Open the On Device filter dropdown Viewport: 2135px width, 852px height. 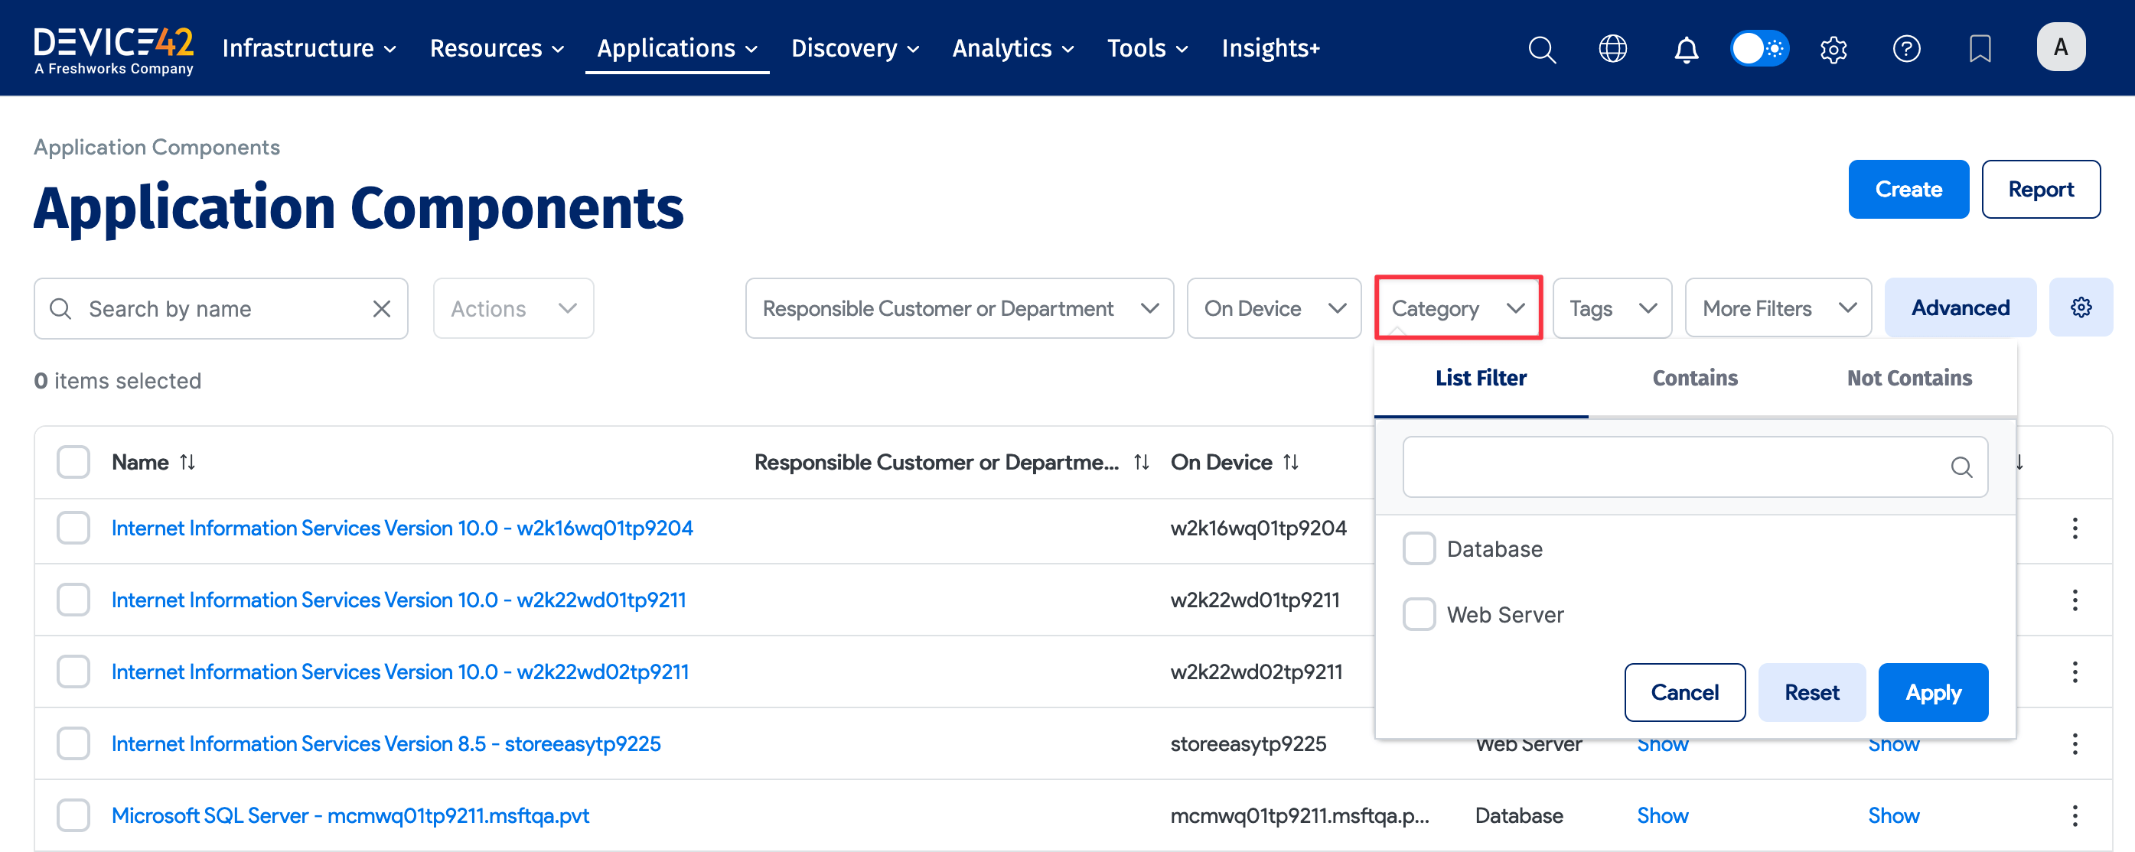coord(1273,307)
